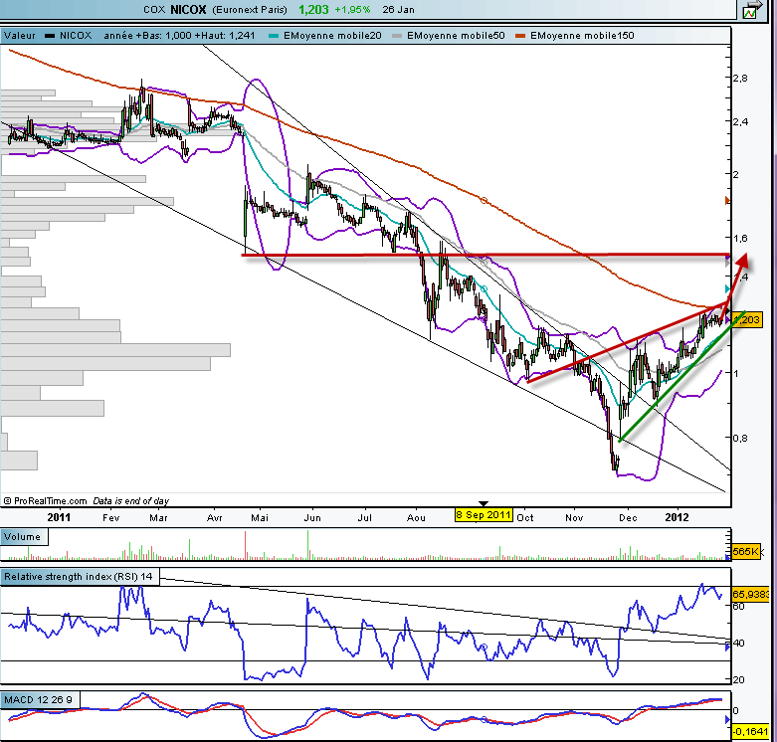The height and width of the screenshot is (742, 777).
Task: Select the teal EMoyenne mobile20 swatch
Action: pyautogui.click(x=275, y=35)
